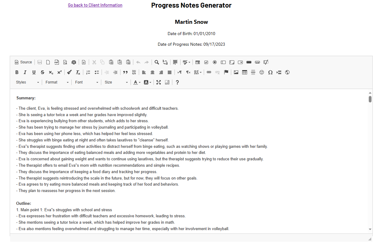
Task: Align text left
Action: [x=144, y=72]
